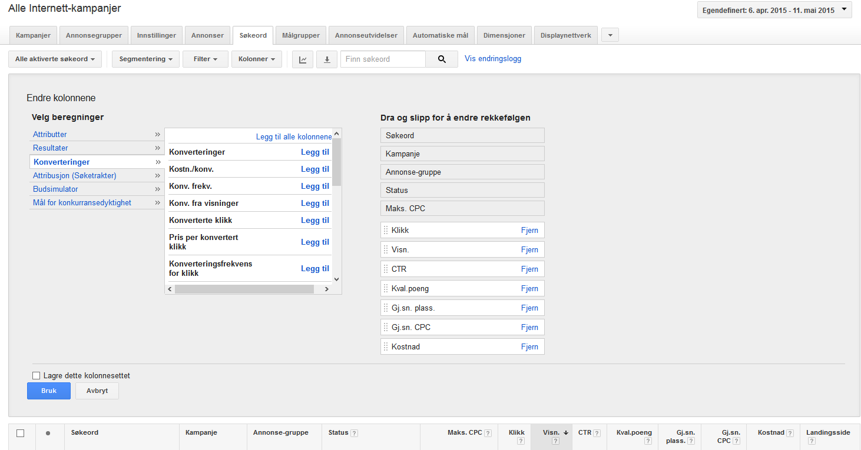Click the status dot column header

tap(48, 433)
